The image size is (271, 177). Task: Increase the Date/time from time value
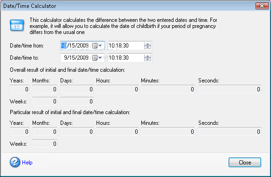click(x=147, y=44)
